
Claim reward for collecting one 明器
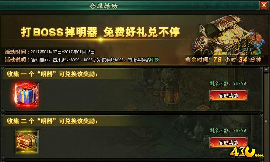(x=228, y=96)
